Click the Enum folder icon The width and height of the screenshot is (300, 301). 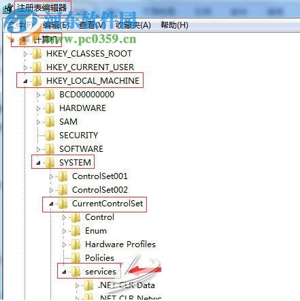point(76,231)
